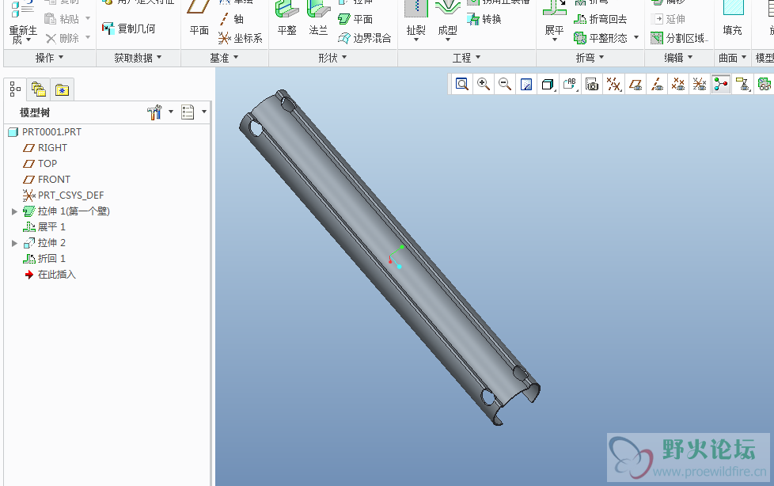Image resolution: width=774 pixels, height=486 pixels.
Task: Click the 延伸 (Extend) tool
Action: point(668,19)
